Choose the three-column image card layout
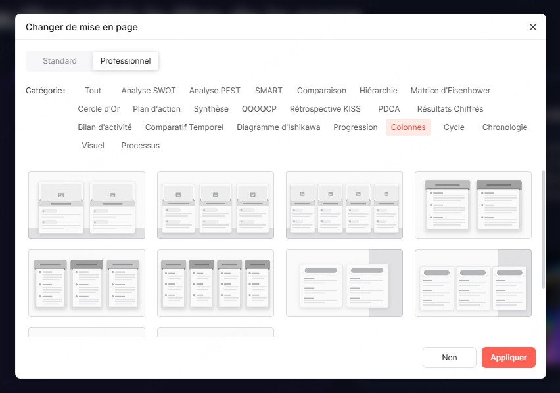Screen dimensions: 560x393 216,205
